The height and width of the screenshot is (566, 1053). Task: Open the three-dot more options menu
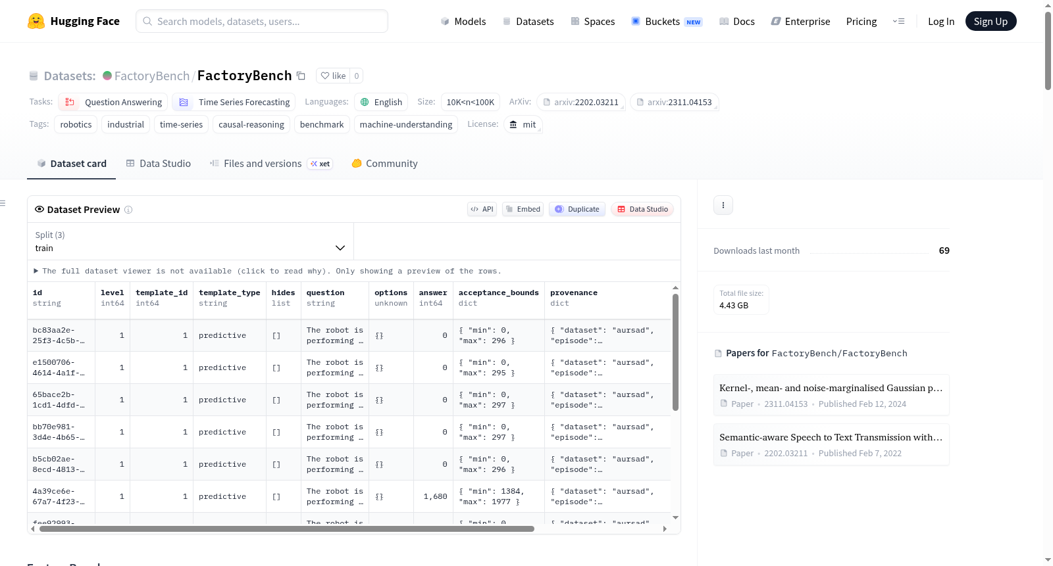[723, 205]
